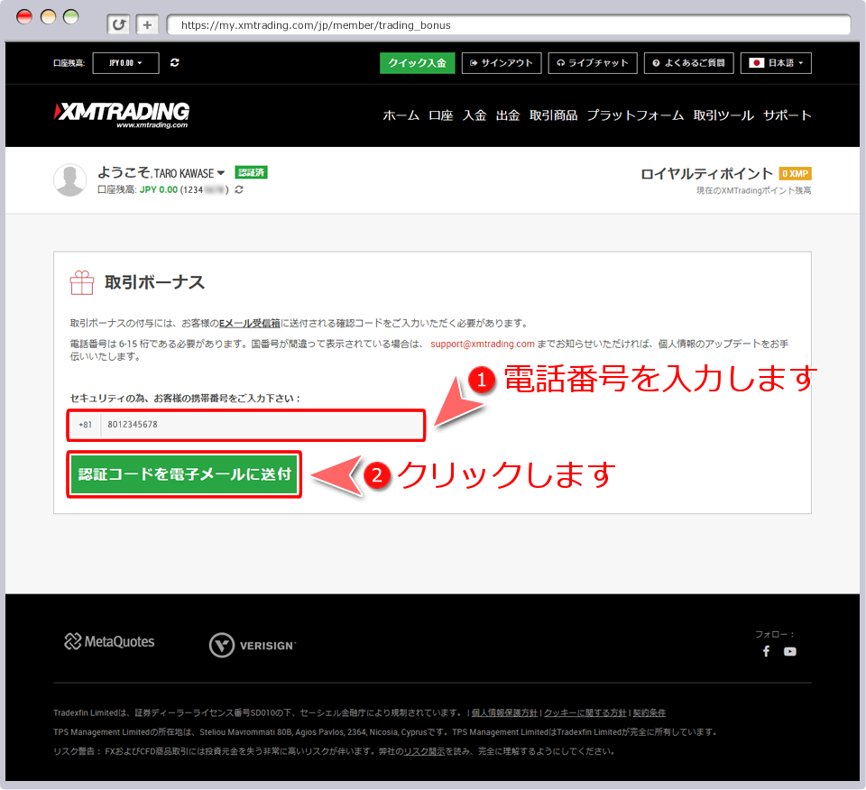Refresh balance icon in the top bar
The image size is (866, 790).
[x=174, y=63]
